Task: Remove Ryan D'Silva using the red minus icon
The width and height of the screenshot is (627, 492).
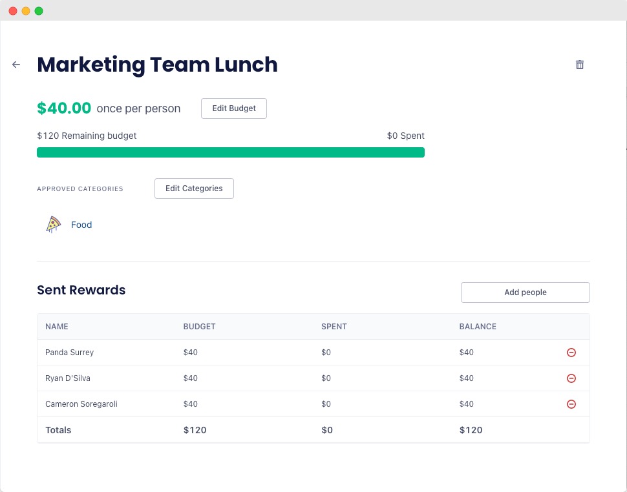Action: point(571,378)
